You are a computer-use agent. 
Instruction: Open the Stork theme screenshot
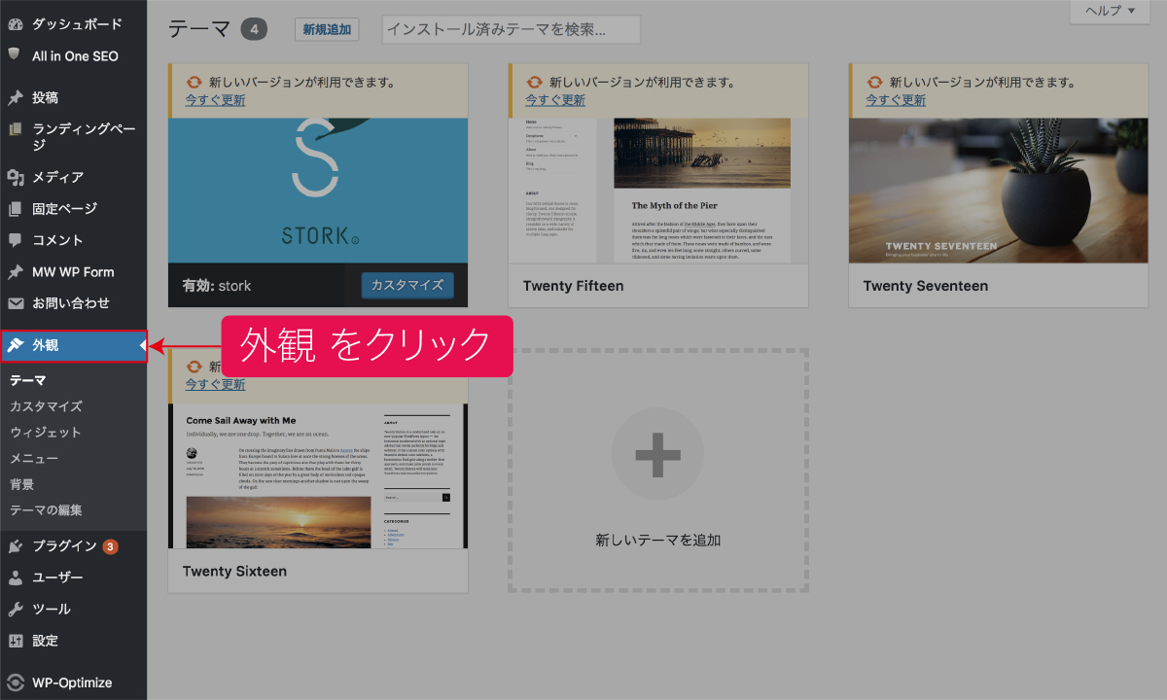click(318, 191)
